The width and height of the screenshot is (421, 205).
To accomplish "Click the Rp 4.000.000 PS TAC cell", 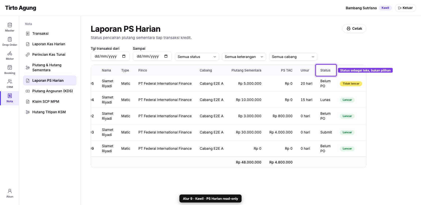I will coord(281,132).
